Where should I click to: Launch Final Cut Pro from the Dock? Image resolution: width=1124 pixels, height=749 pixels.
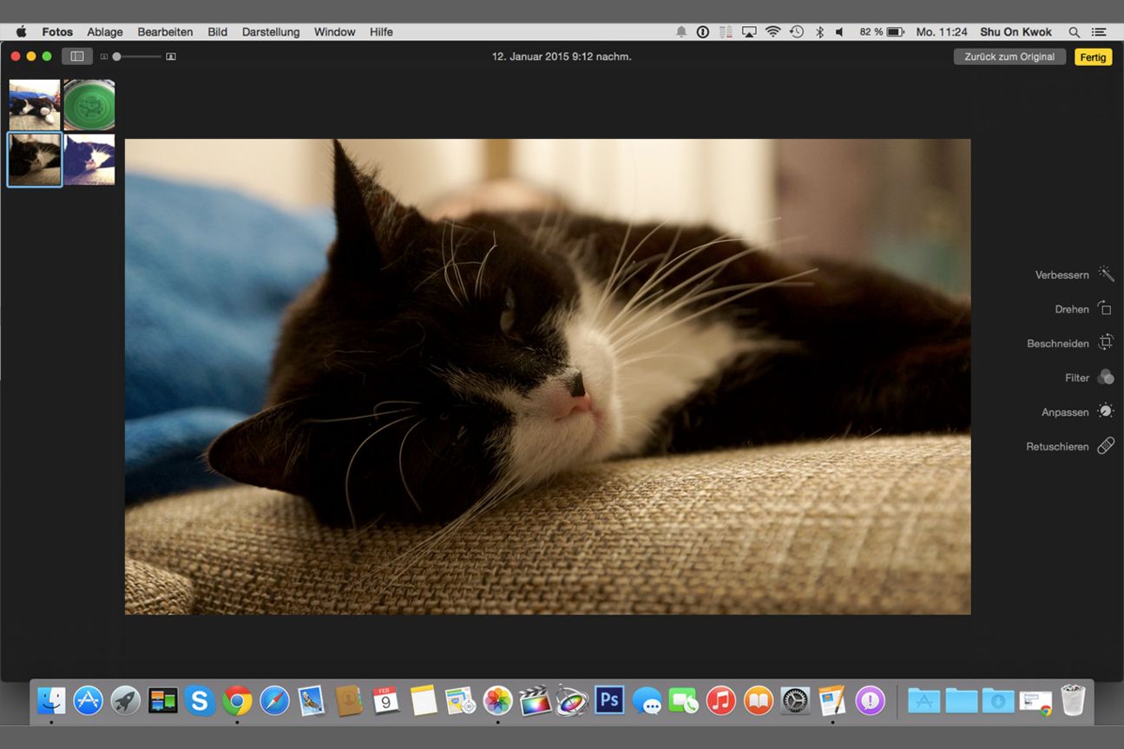pyautogui.click(x=535, y=700)
